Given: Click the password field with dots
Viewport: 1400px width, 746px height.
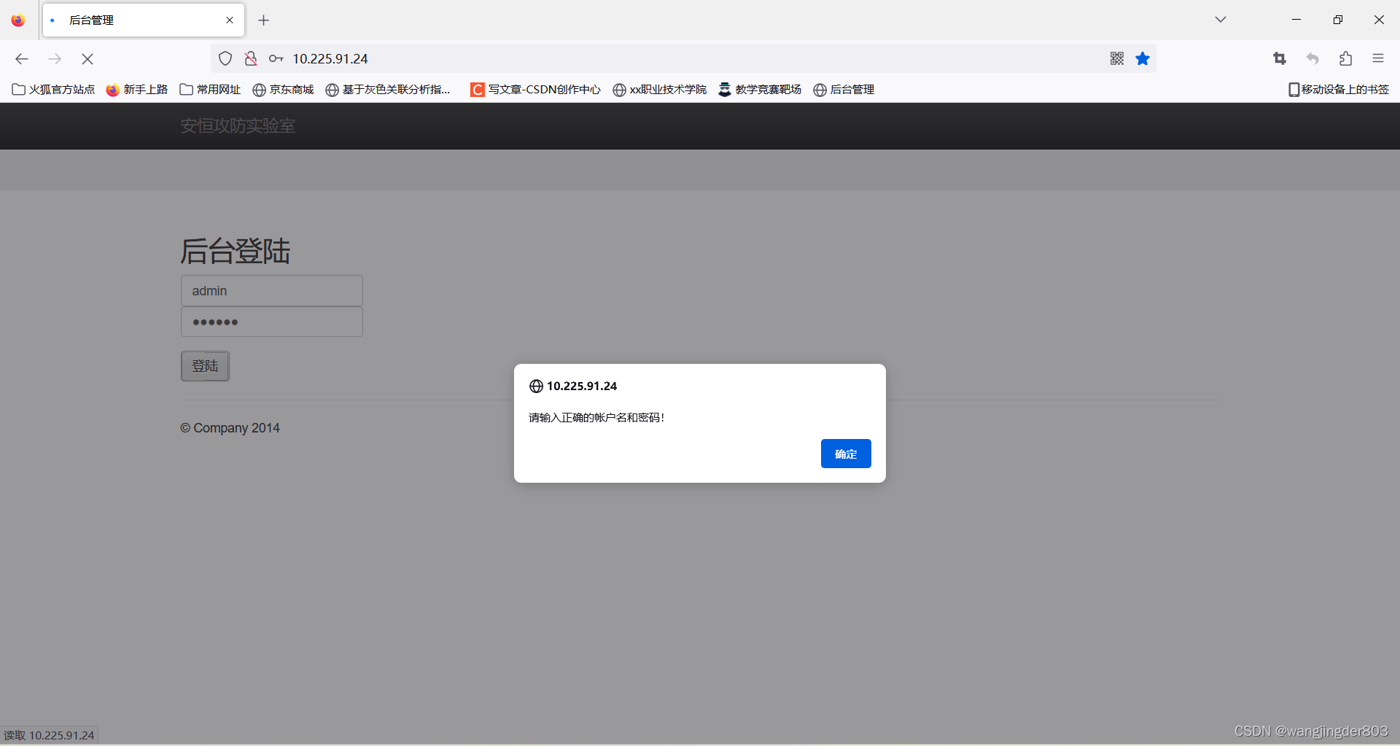Looking at the screenshot, I should pyautogui.click(x=272, y=322).
